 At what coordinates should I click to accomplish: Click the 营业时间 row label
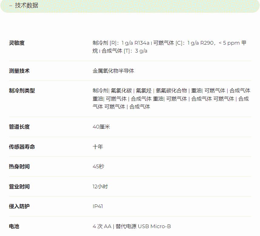[19, 186]
